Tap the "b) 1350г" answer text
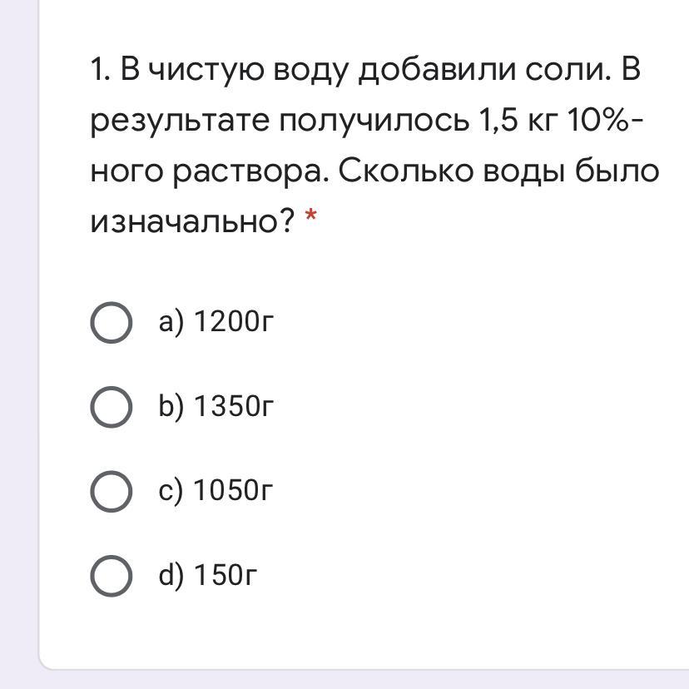The image size is (689, 689). click(216, 406)
